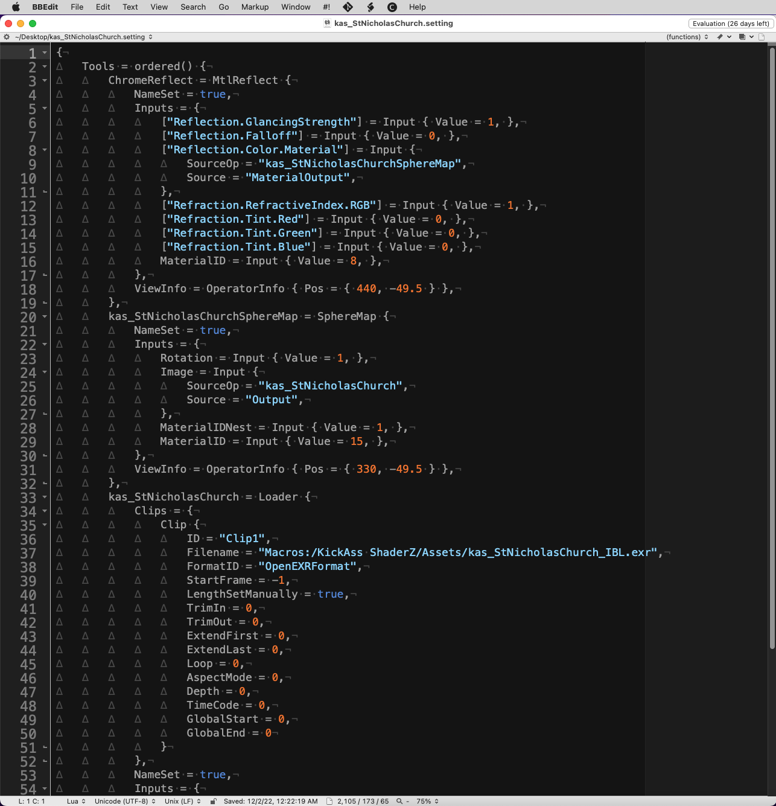The height and width of the screenshot is (806, 776).
Task: Toggle the file lock icon in status bar
Action: click(x=214, y=801)
